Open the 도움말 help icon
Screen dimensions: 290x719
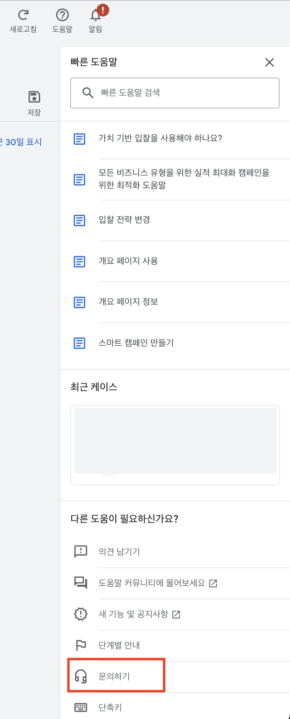(62, 15)
